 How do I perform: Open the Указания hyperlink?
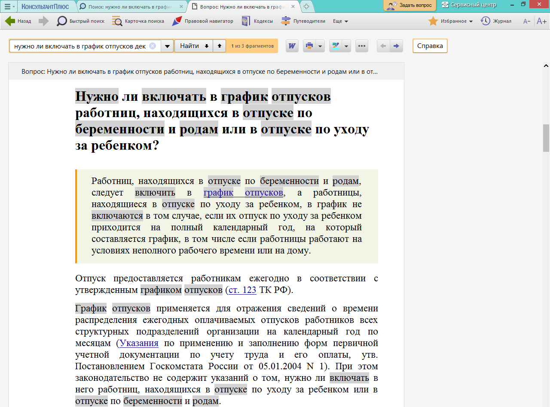[139, 343]
